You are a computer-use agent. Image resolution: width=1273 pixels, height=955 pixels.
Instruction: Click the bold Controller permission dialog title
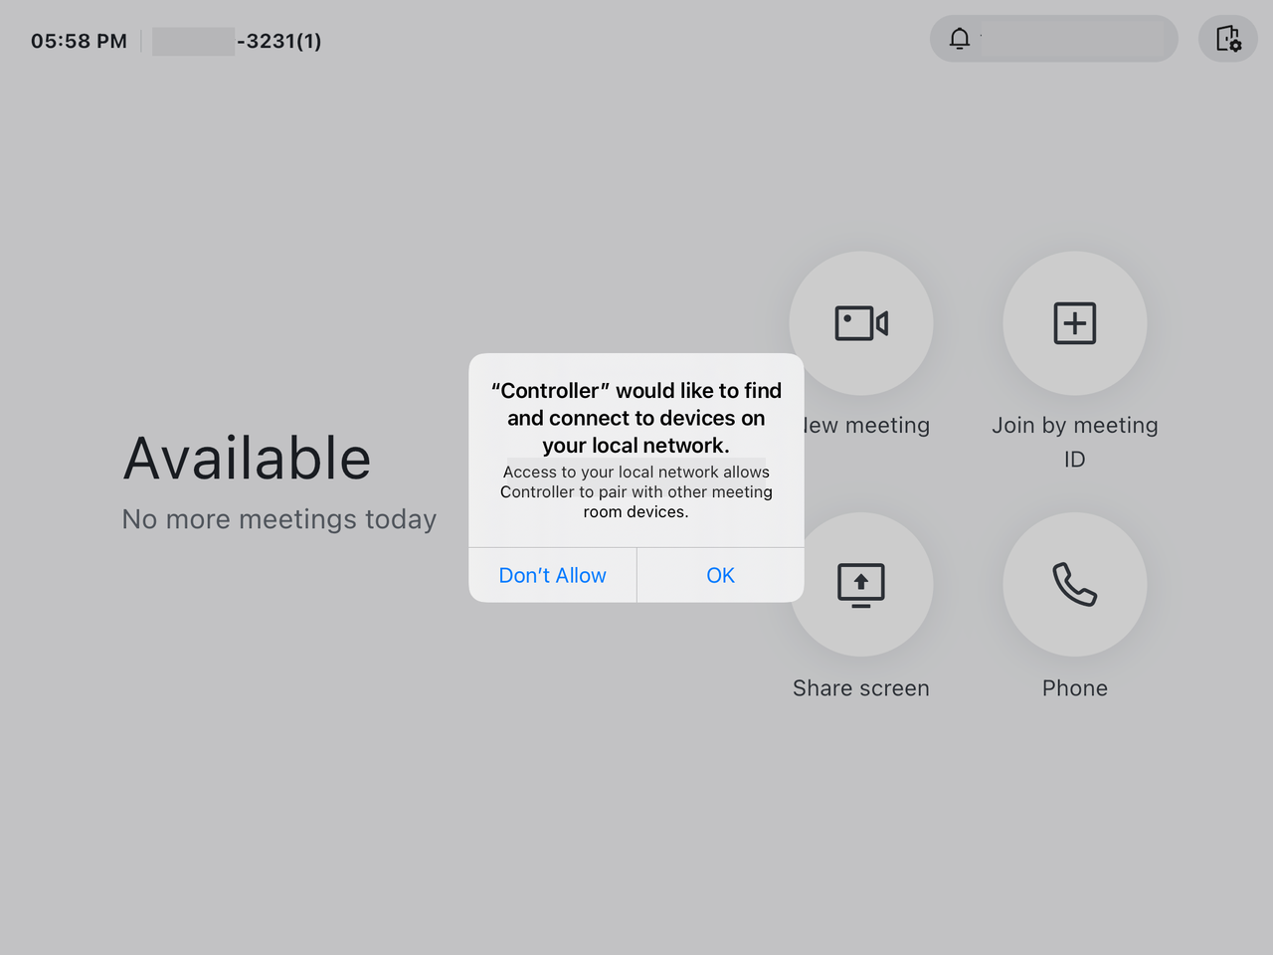coord(636,418)
